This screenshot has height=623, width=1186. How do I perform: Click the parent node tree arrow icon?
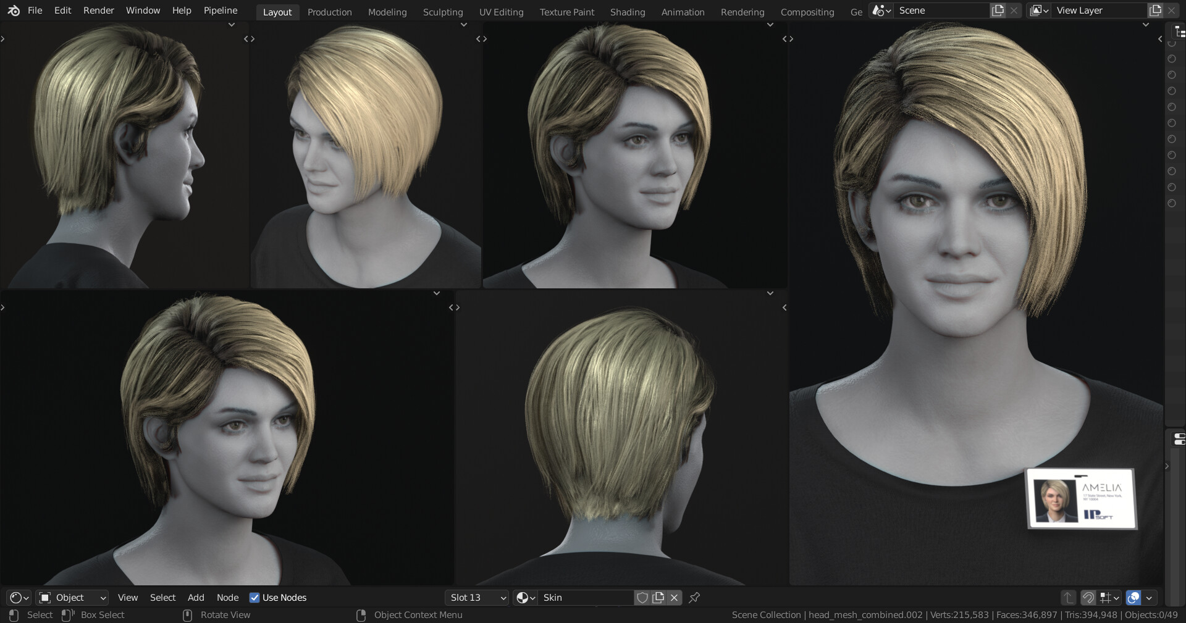(1068, 598)
